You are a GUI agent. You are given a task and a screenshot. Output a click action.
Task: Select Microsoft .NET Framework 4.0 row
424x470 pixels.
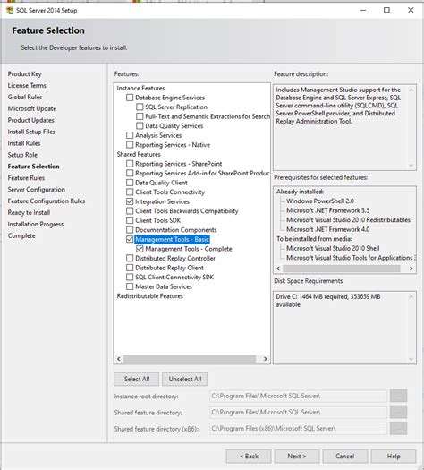[328, 229]
